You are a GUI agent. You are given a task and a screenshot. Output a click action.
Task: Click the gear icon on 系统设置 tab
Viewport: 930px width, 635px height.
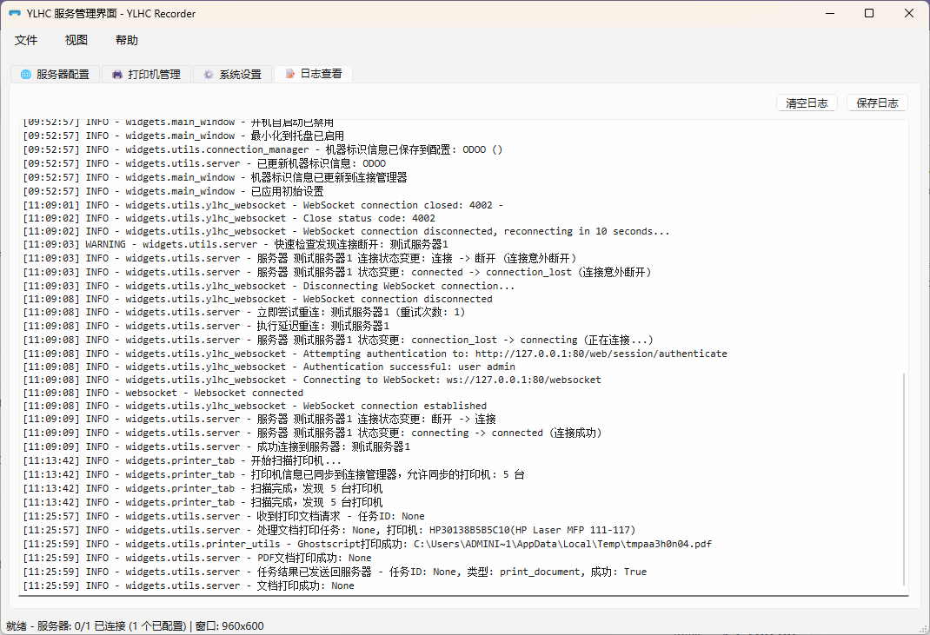click(x=209, y=75)
